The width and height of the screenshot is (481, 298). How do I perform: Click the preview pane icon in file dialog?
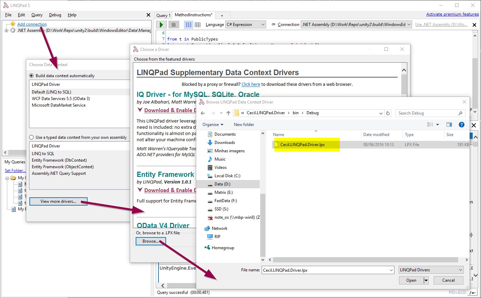[x=449, y=124]
